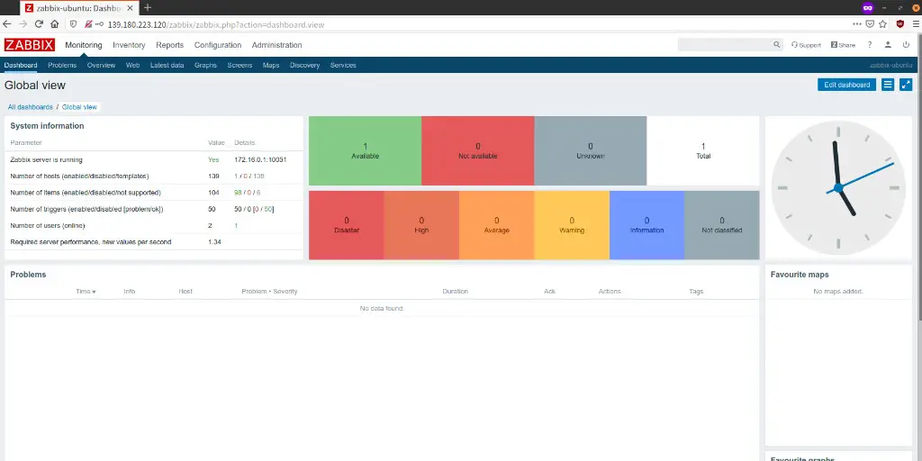Click the Total hosts tile

(703, 150)
